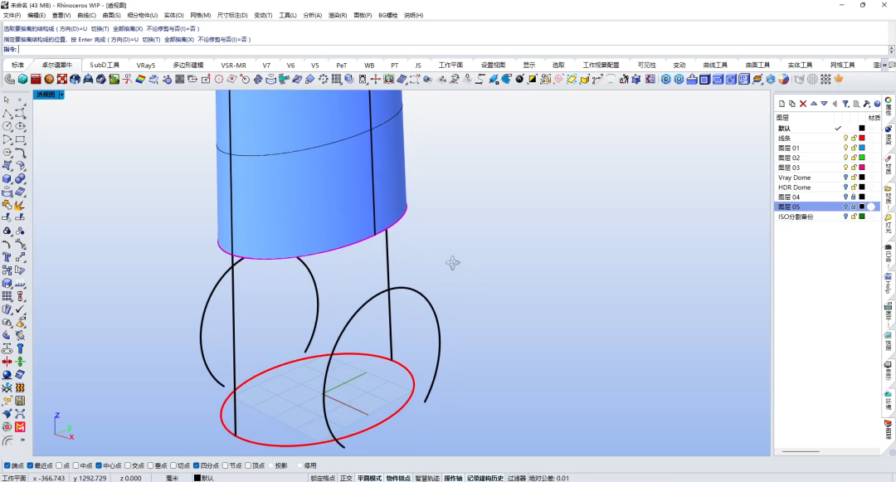The image size is (896, 482).
Task: Click into the 指令 command input field
Action: pyautogui.click(x=453, y=50)
